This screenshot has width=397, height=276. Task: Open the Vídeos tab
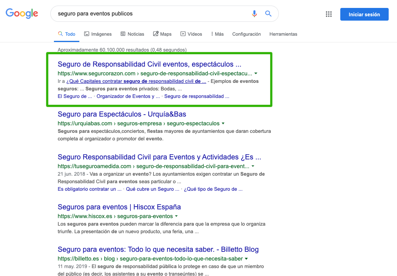point(191,34)
